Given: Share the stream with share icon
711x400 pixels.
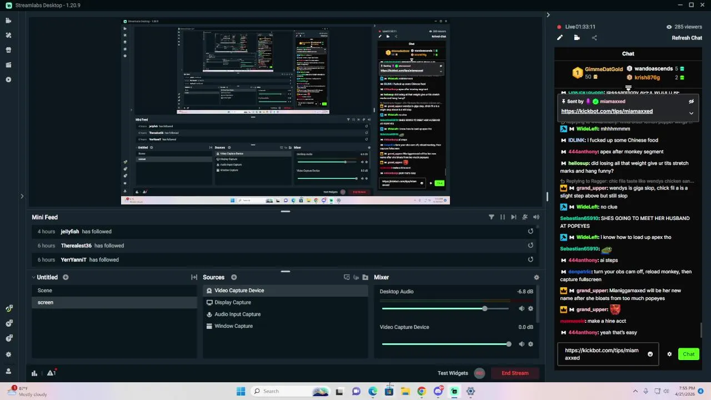Looking at the screenshot, I should coord(594,38).
